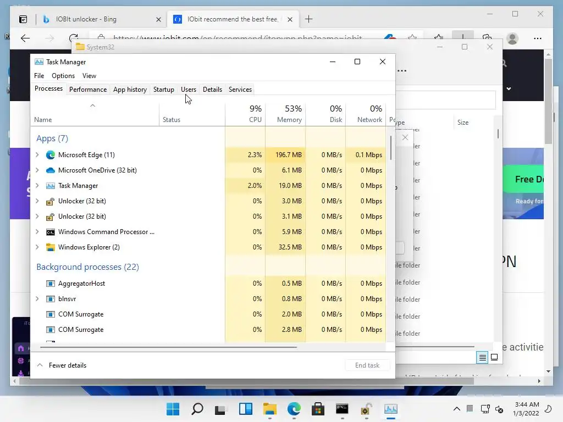Viewport: 563px width, 422px height.
Task: Switch to the Users tab
Action: click(x=189, y=90)
